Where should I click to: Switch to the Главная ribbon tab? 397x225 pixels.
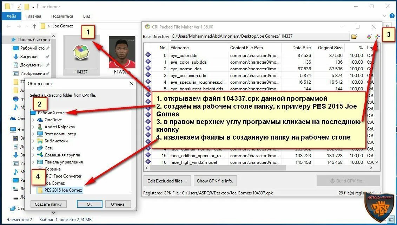(34, 16)
